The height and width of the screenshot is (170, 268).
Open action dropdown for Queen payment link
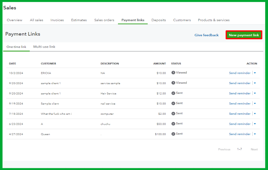click(x=255, y=134)
